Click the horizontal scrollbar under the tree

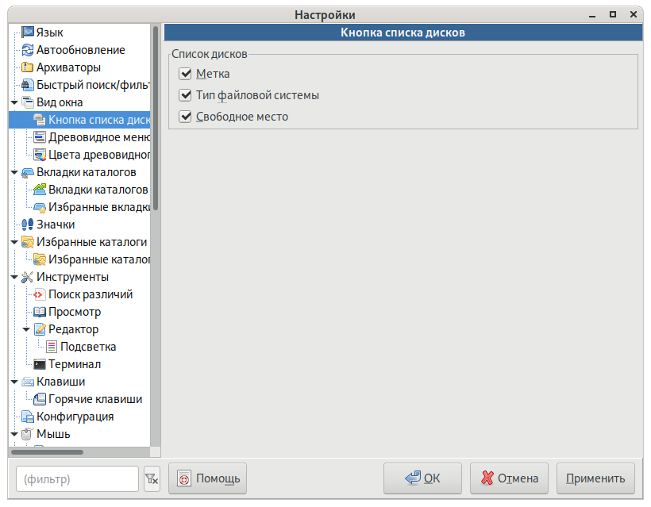[x=48, y=452]
